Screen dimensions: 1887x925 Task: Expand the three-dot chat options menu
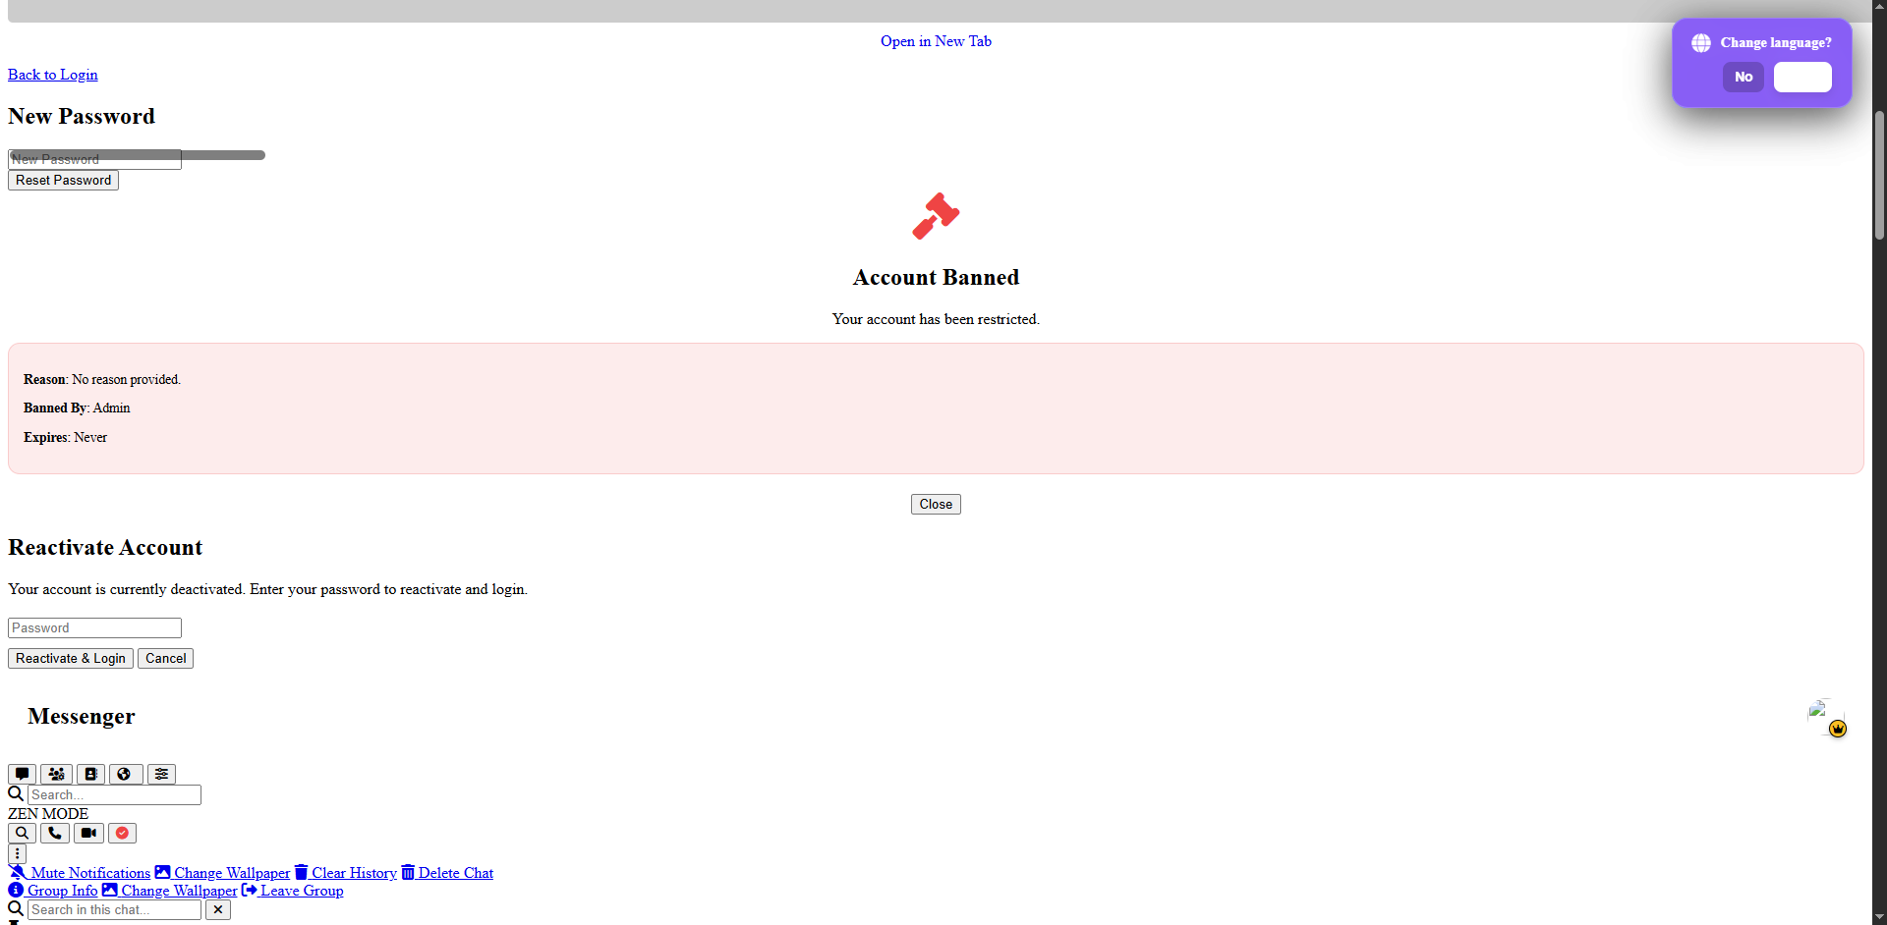(18, 853)
